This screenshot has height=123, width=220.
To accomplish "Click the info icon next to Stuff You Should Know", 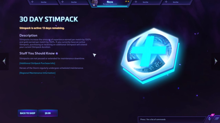I will click(57, 54).
